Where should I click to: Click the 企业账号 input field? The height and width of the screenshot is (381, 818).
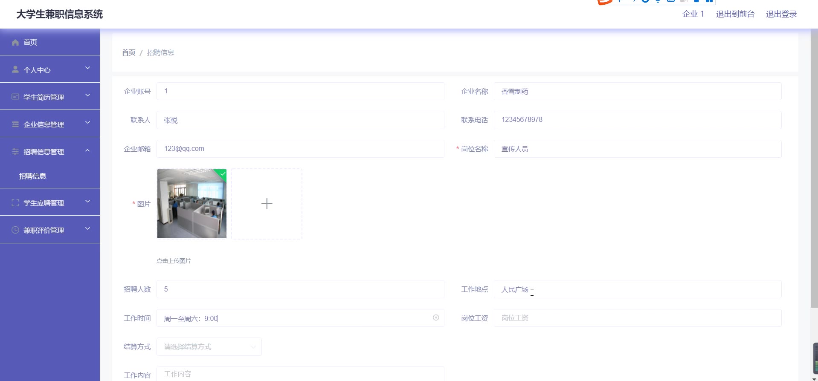tap(300, 91)
